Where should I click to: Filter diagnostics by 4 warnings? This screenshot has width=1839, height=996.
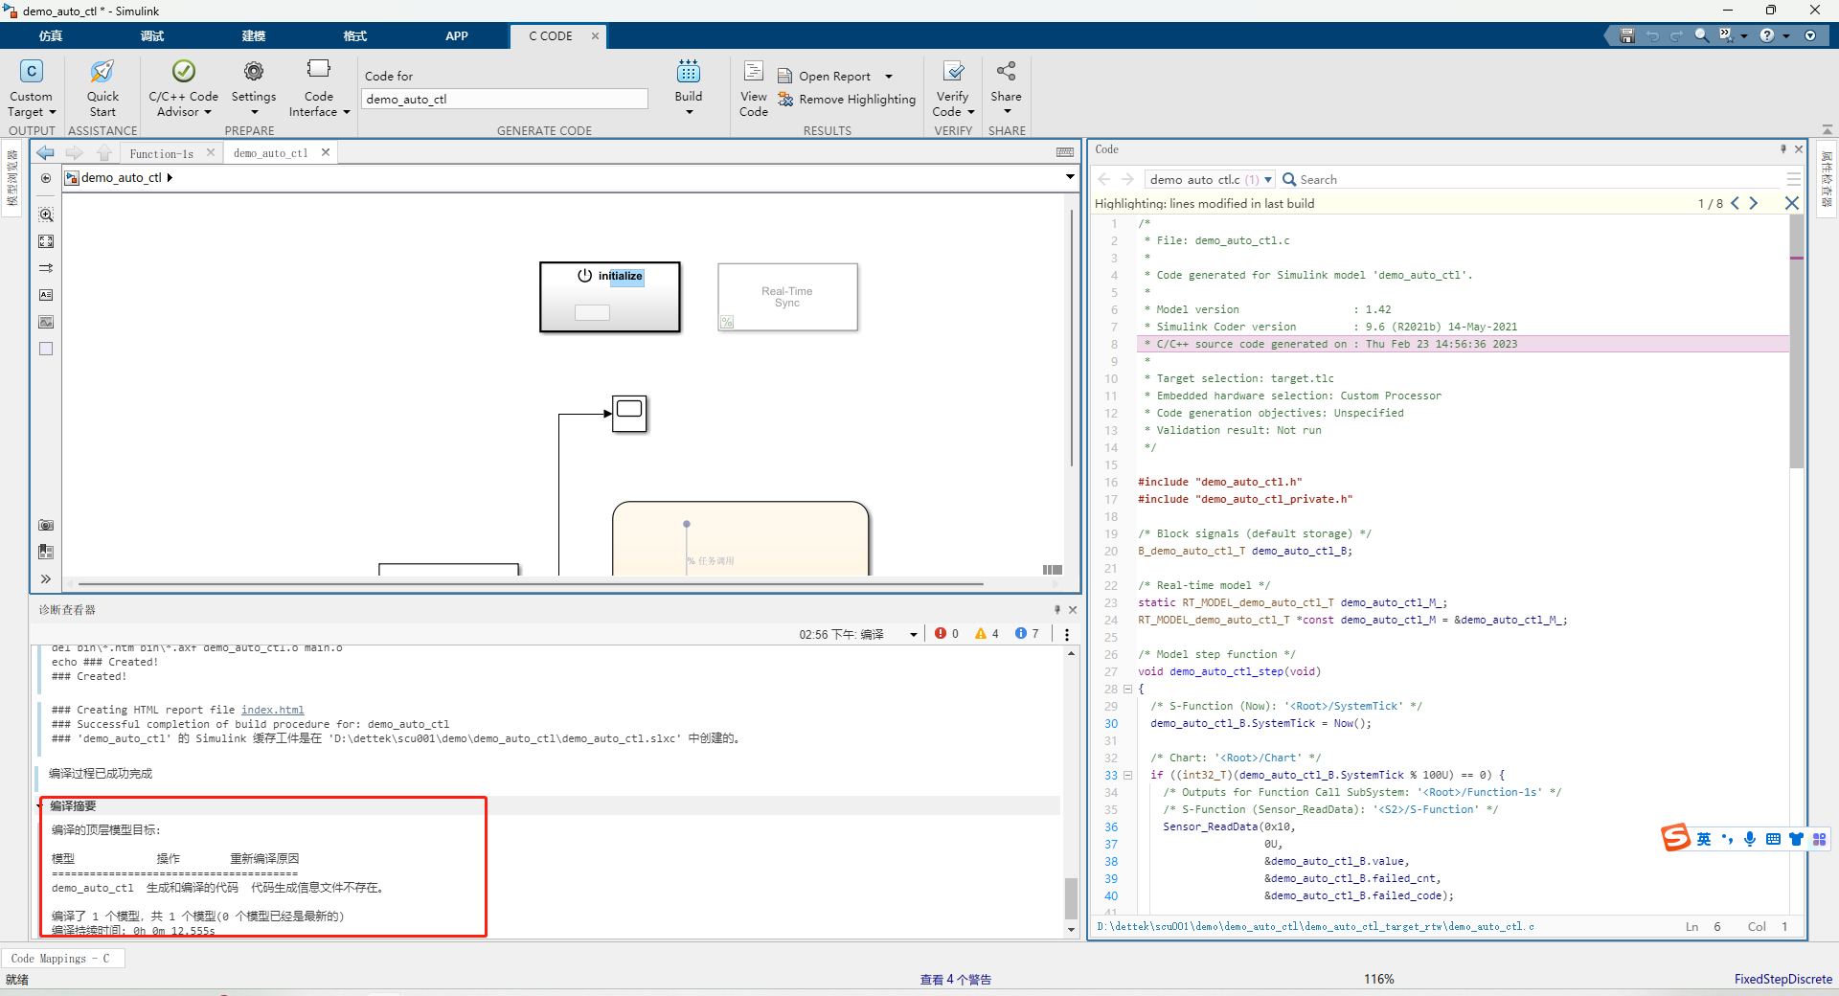coord(987,634)
